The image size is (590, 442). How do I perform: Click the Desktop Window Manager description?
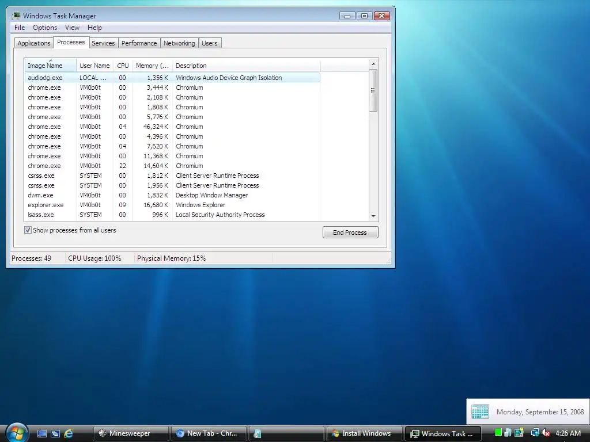click(x=212, y=195)
